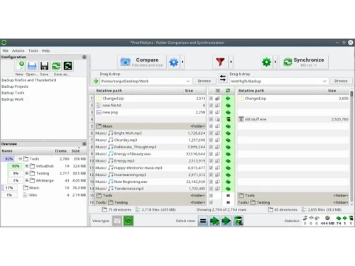Toggle the create right view filter
The image size is (355, 266).
214,221
